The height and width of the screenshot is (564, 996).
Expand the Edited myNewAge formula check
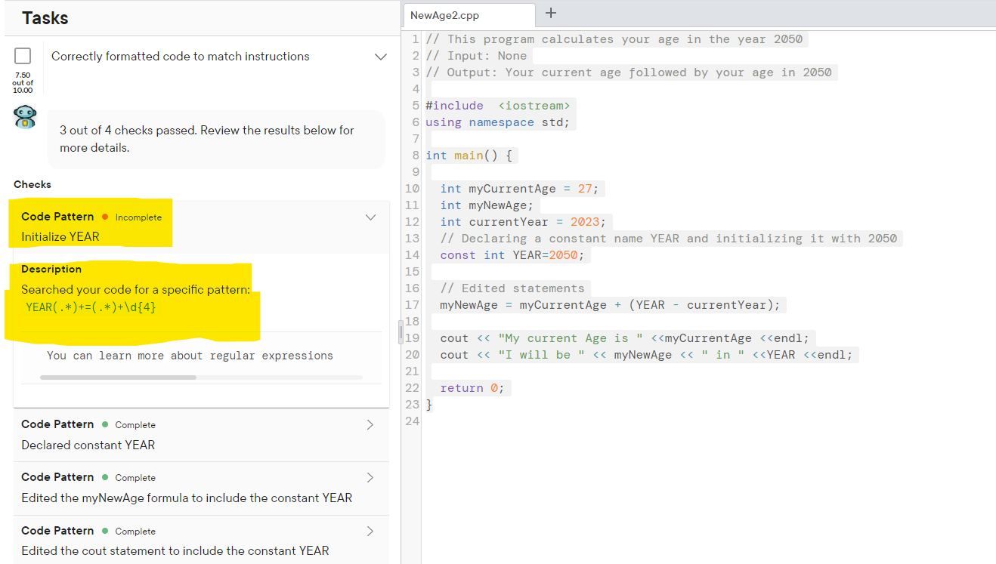click(370, 477)
